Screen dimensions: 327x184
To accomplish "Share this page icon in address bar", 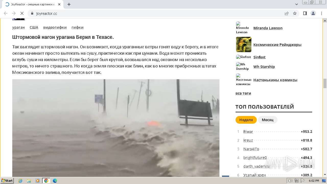I will click(x=287, y=14).
